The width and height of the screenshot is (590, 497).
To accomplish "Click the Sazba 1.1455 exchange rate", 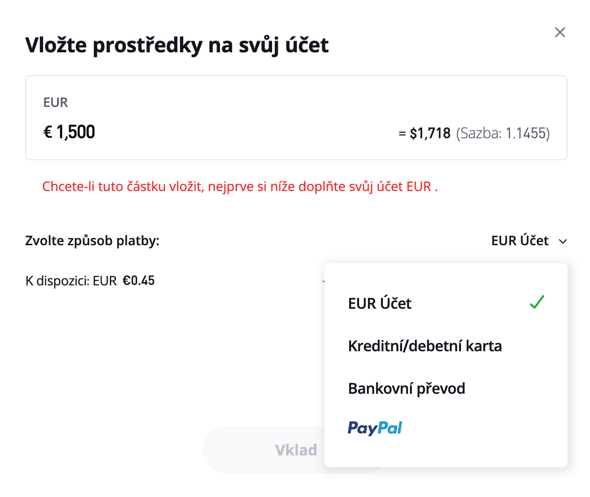I will coord(503,134).
